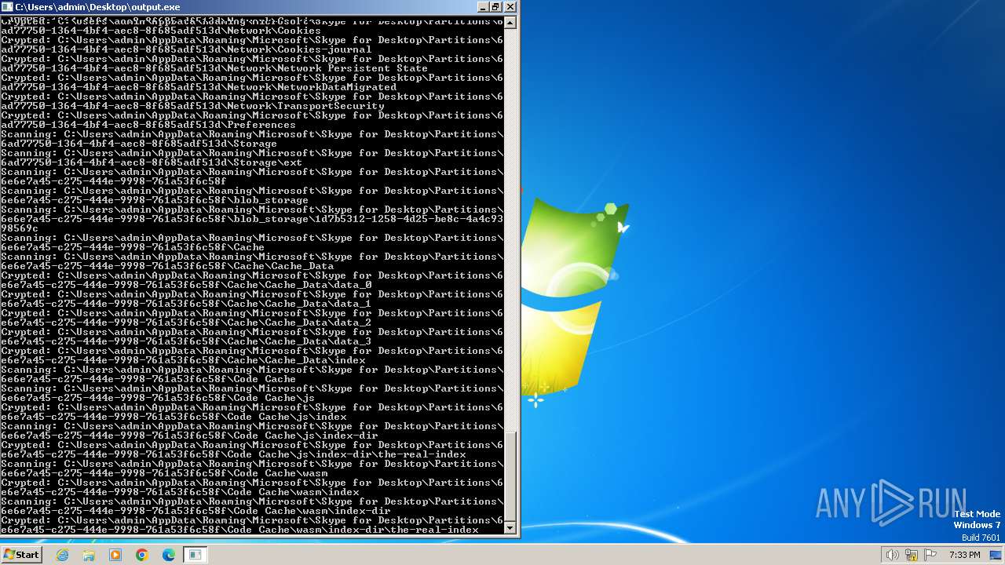Click the console scrollbar up arrow

tap(510, 22)
